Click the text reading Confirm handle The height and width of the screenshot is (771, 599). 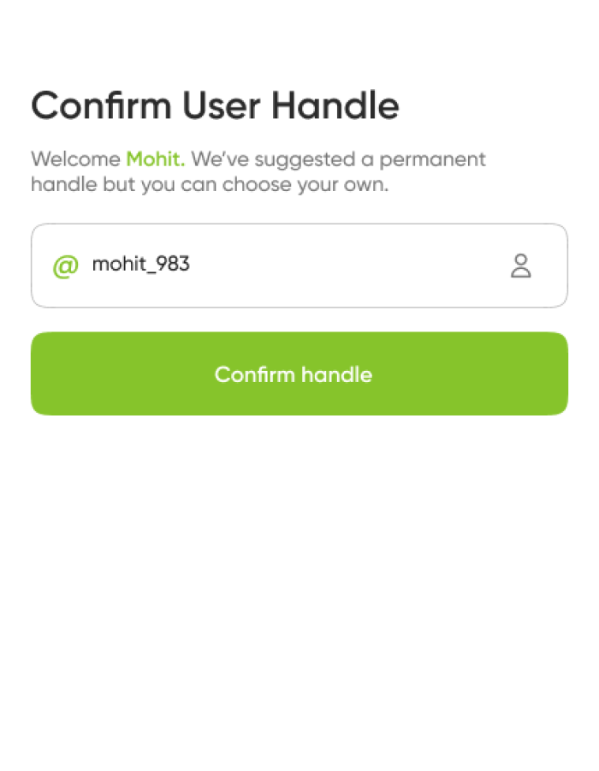294,374
